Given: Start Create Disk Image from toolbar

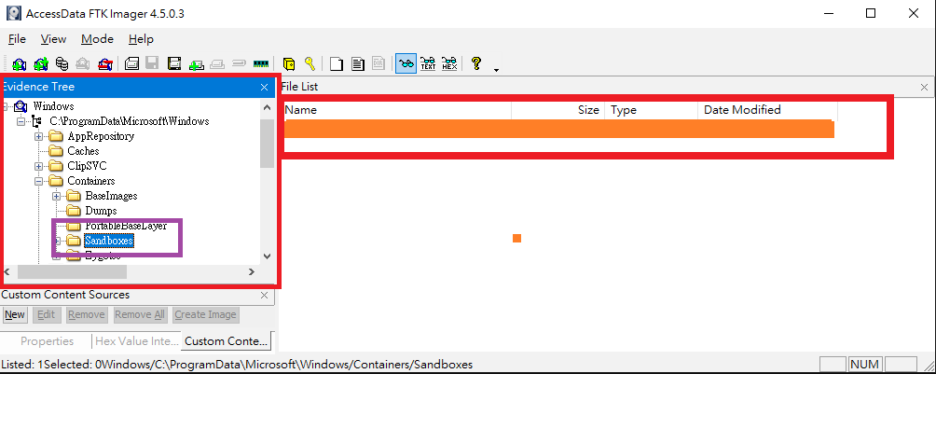Looking at the screenshot, I should coord(132,63).
